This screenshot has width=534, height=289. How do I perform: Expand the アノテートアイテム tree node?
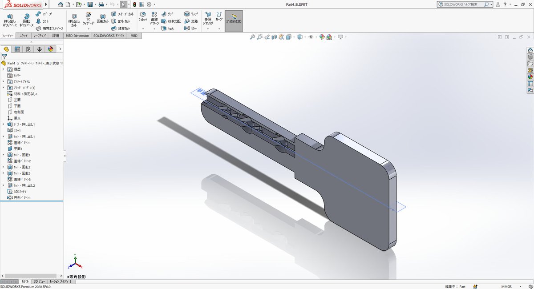4,81
